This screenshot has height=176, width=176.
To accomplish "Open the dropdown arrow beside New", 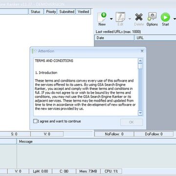I will click(x=111, y=19).
